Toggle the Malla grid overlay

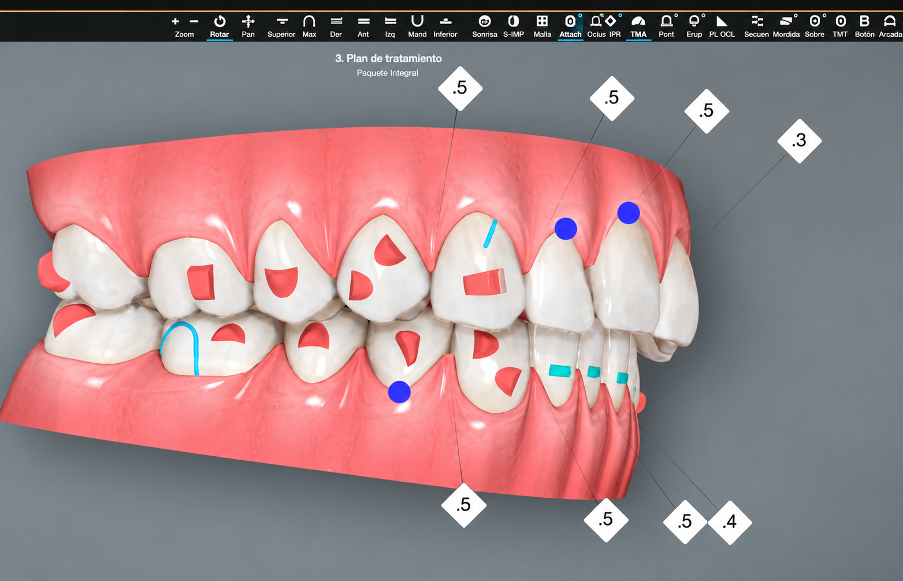(542, 27)
